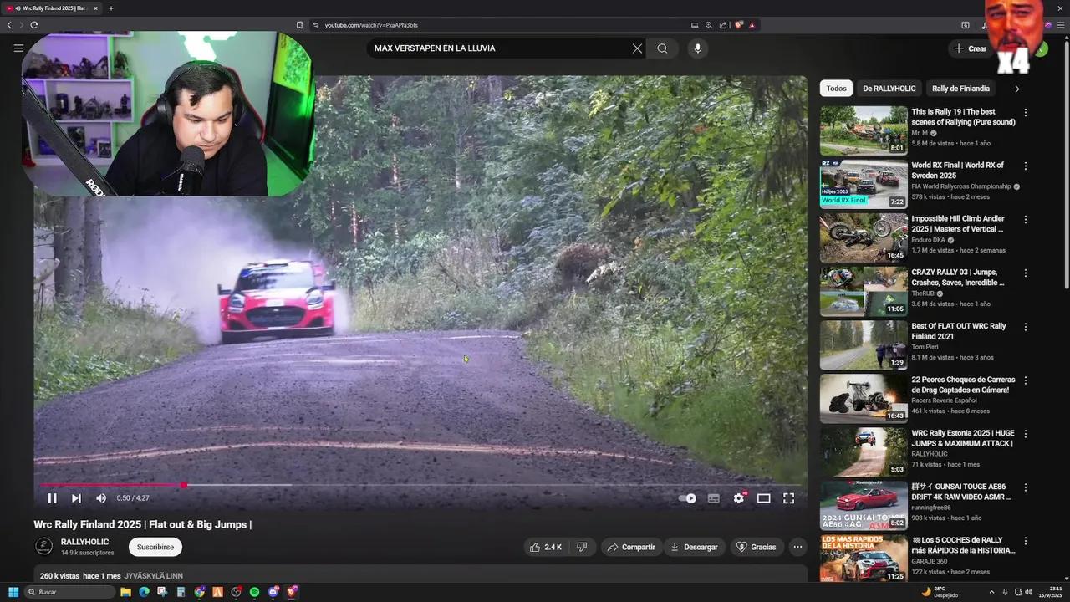1070x602 pixels.
Task: Switch to theater mode view
Action: click(763, 498)
